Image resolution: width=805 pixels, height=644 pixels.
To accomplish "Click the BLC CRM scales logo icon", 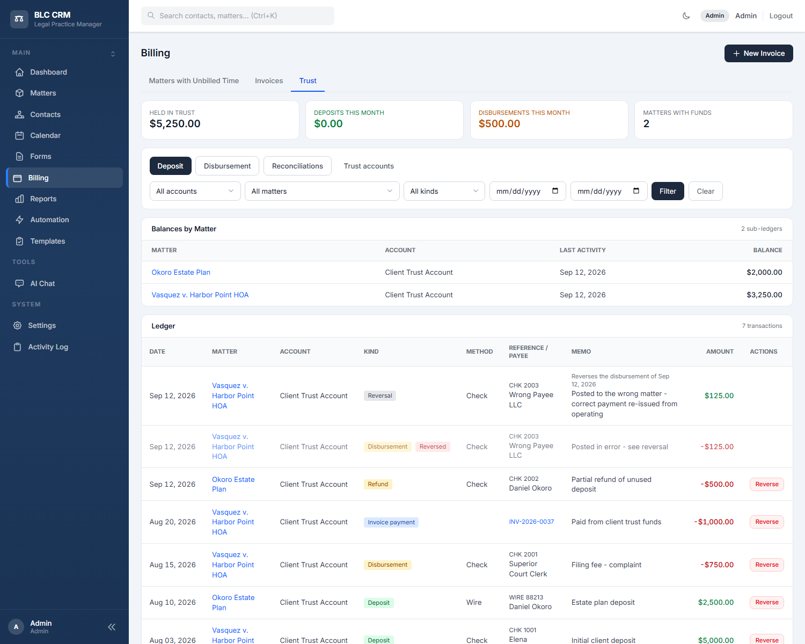I will [x=19, y=19].
